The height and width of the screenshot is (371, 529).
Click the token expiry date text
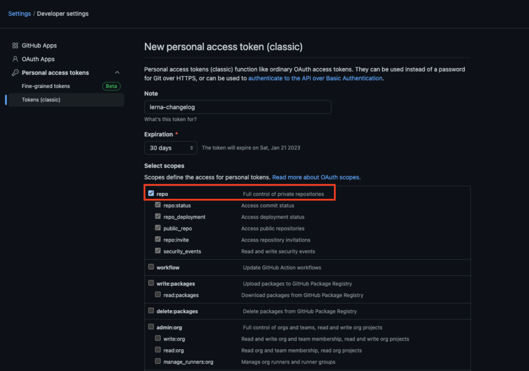[x=251, y=147]
